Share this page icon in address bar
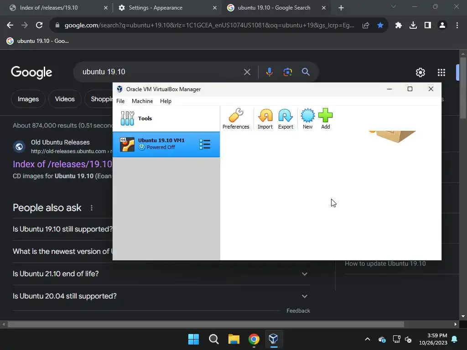 [x=366, y=26]
